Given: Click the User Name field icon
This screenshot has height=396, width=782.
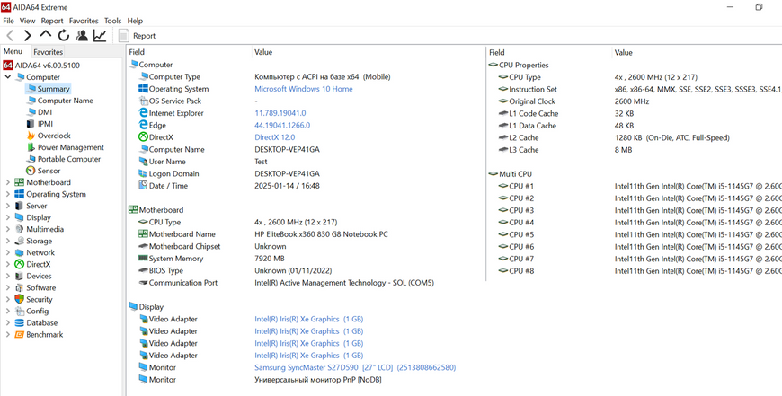Looking at the screenshot, I should click(x=143, y=162).
